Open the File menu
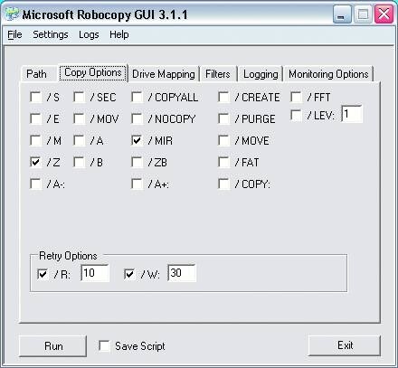 point(14,34)
